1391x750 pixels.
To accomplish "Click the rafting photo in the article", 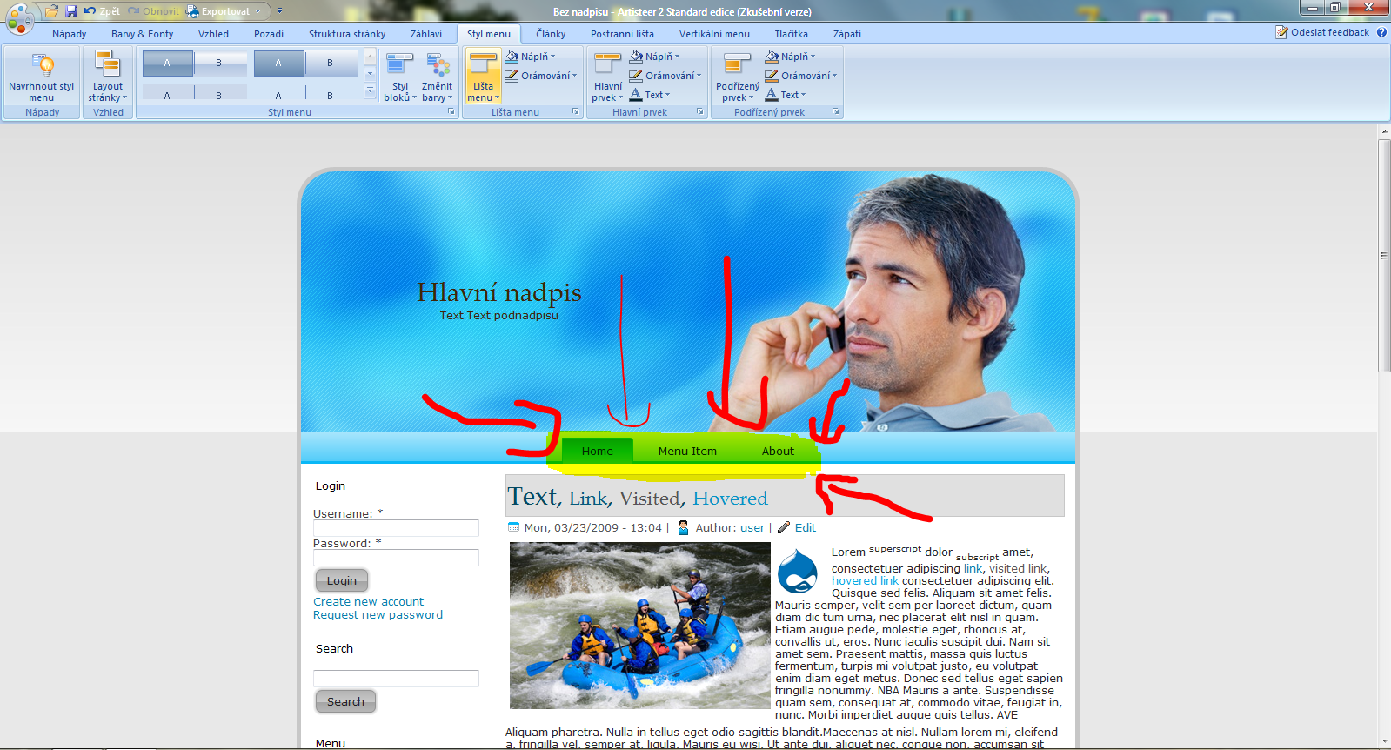I will click(640, 626).
